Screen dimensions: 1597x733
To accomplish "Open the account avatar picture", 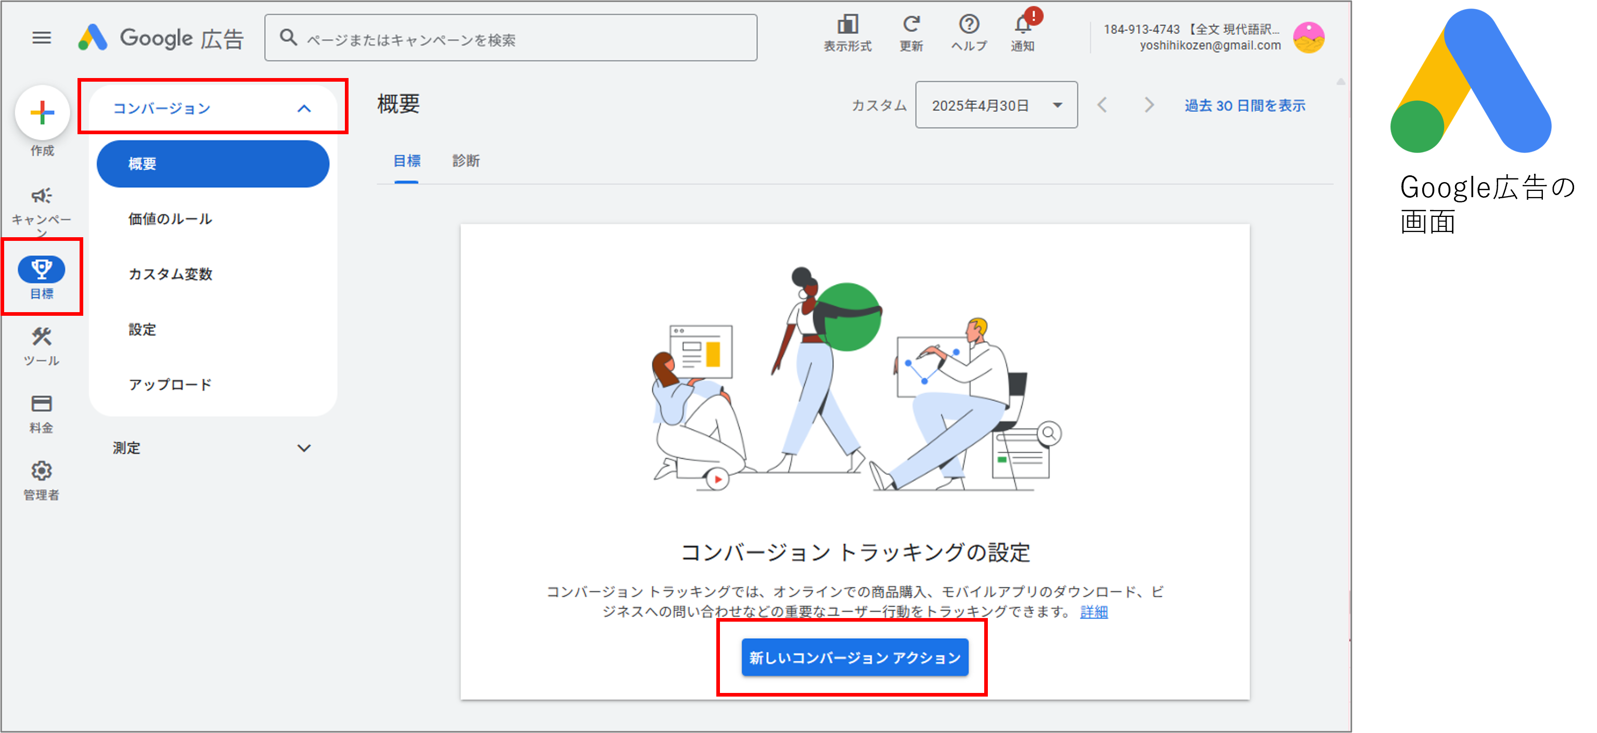I will click(1308, 38).
